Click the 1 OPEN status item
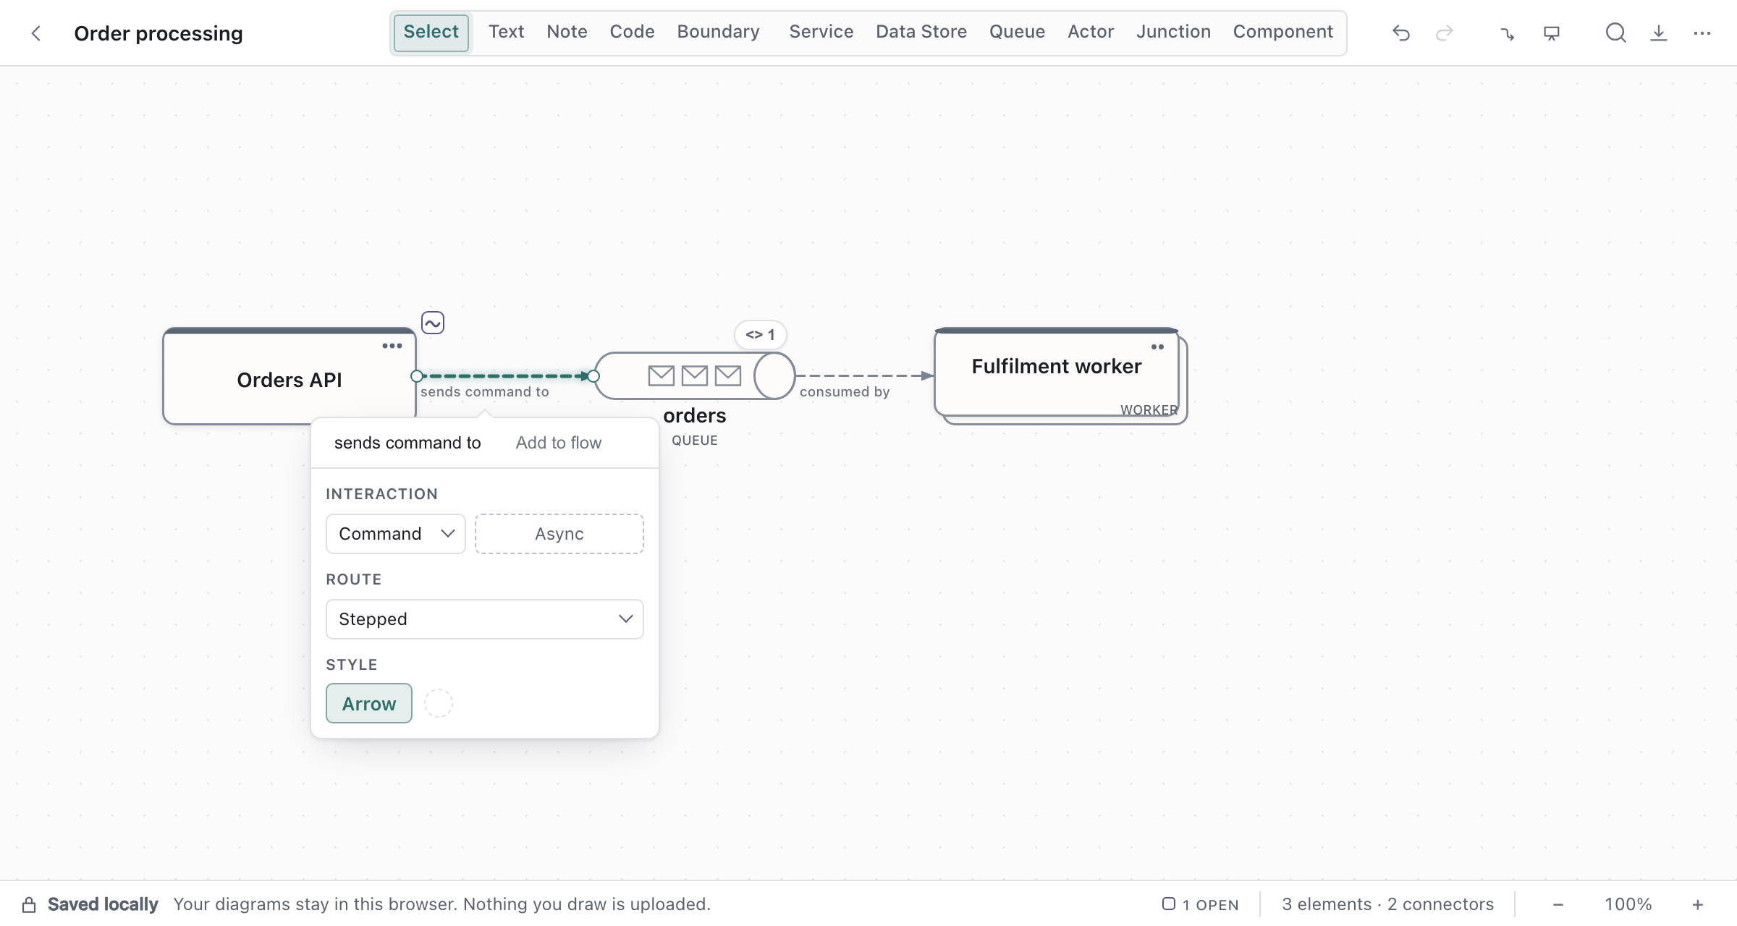 tap(1201, 904)
